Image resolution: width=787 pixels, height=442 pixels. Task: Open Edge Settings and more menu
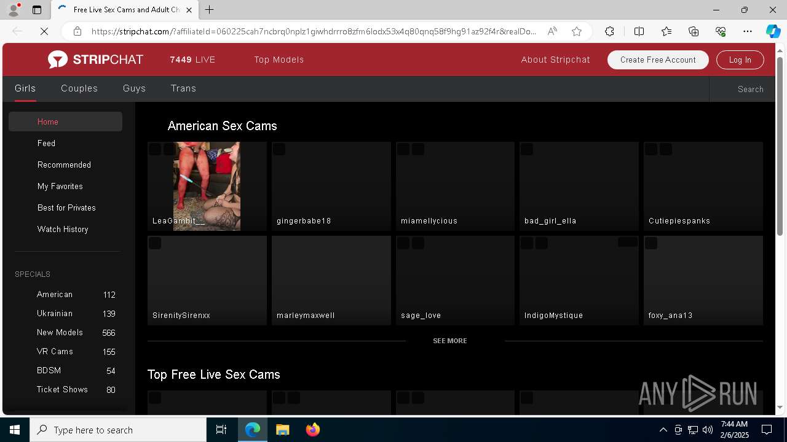748,31
